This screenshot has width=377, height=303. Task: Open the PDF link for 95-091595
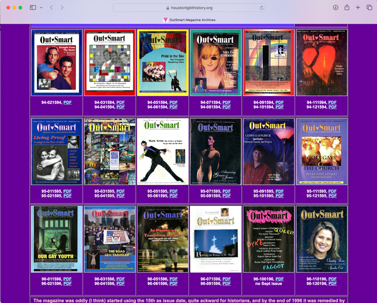click(x=279, y=191)
